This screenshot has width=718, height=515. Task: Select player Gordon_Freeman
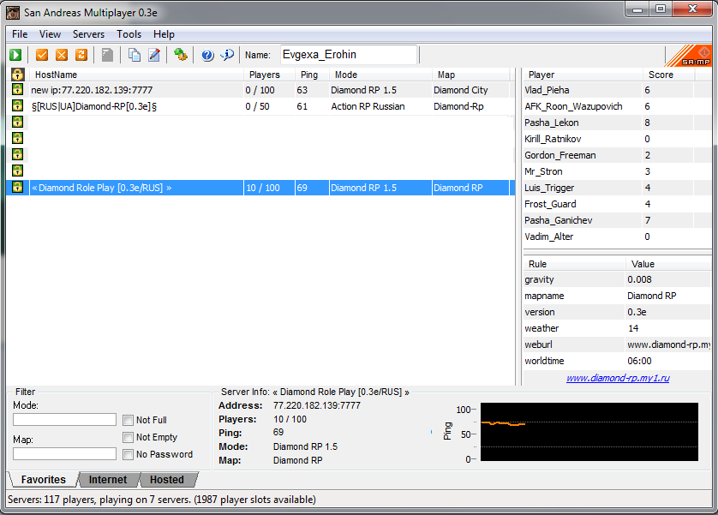[x=617, y=155]
